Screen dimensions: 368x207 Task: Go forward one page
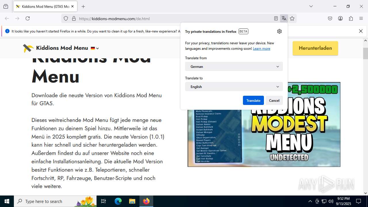pos(17,18)
